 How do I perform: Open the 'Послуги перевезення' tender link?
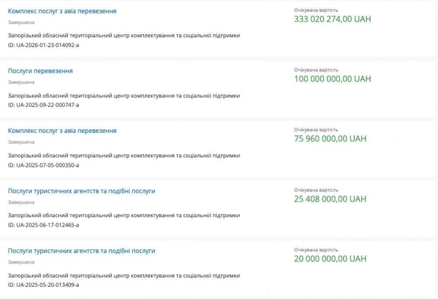40,71
